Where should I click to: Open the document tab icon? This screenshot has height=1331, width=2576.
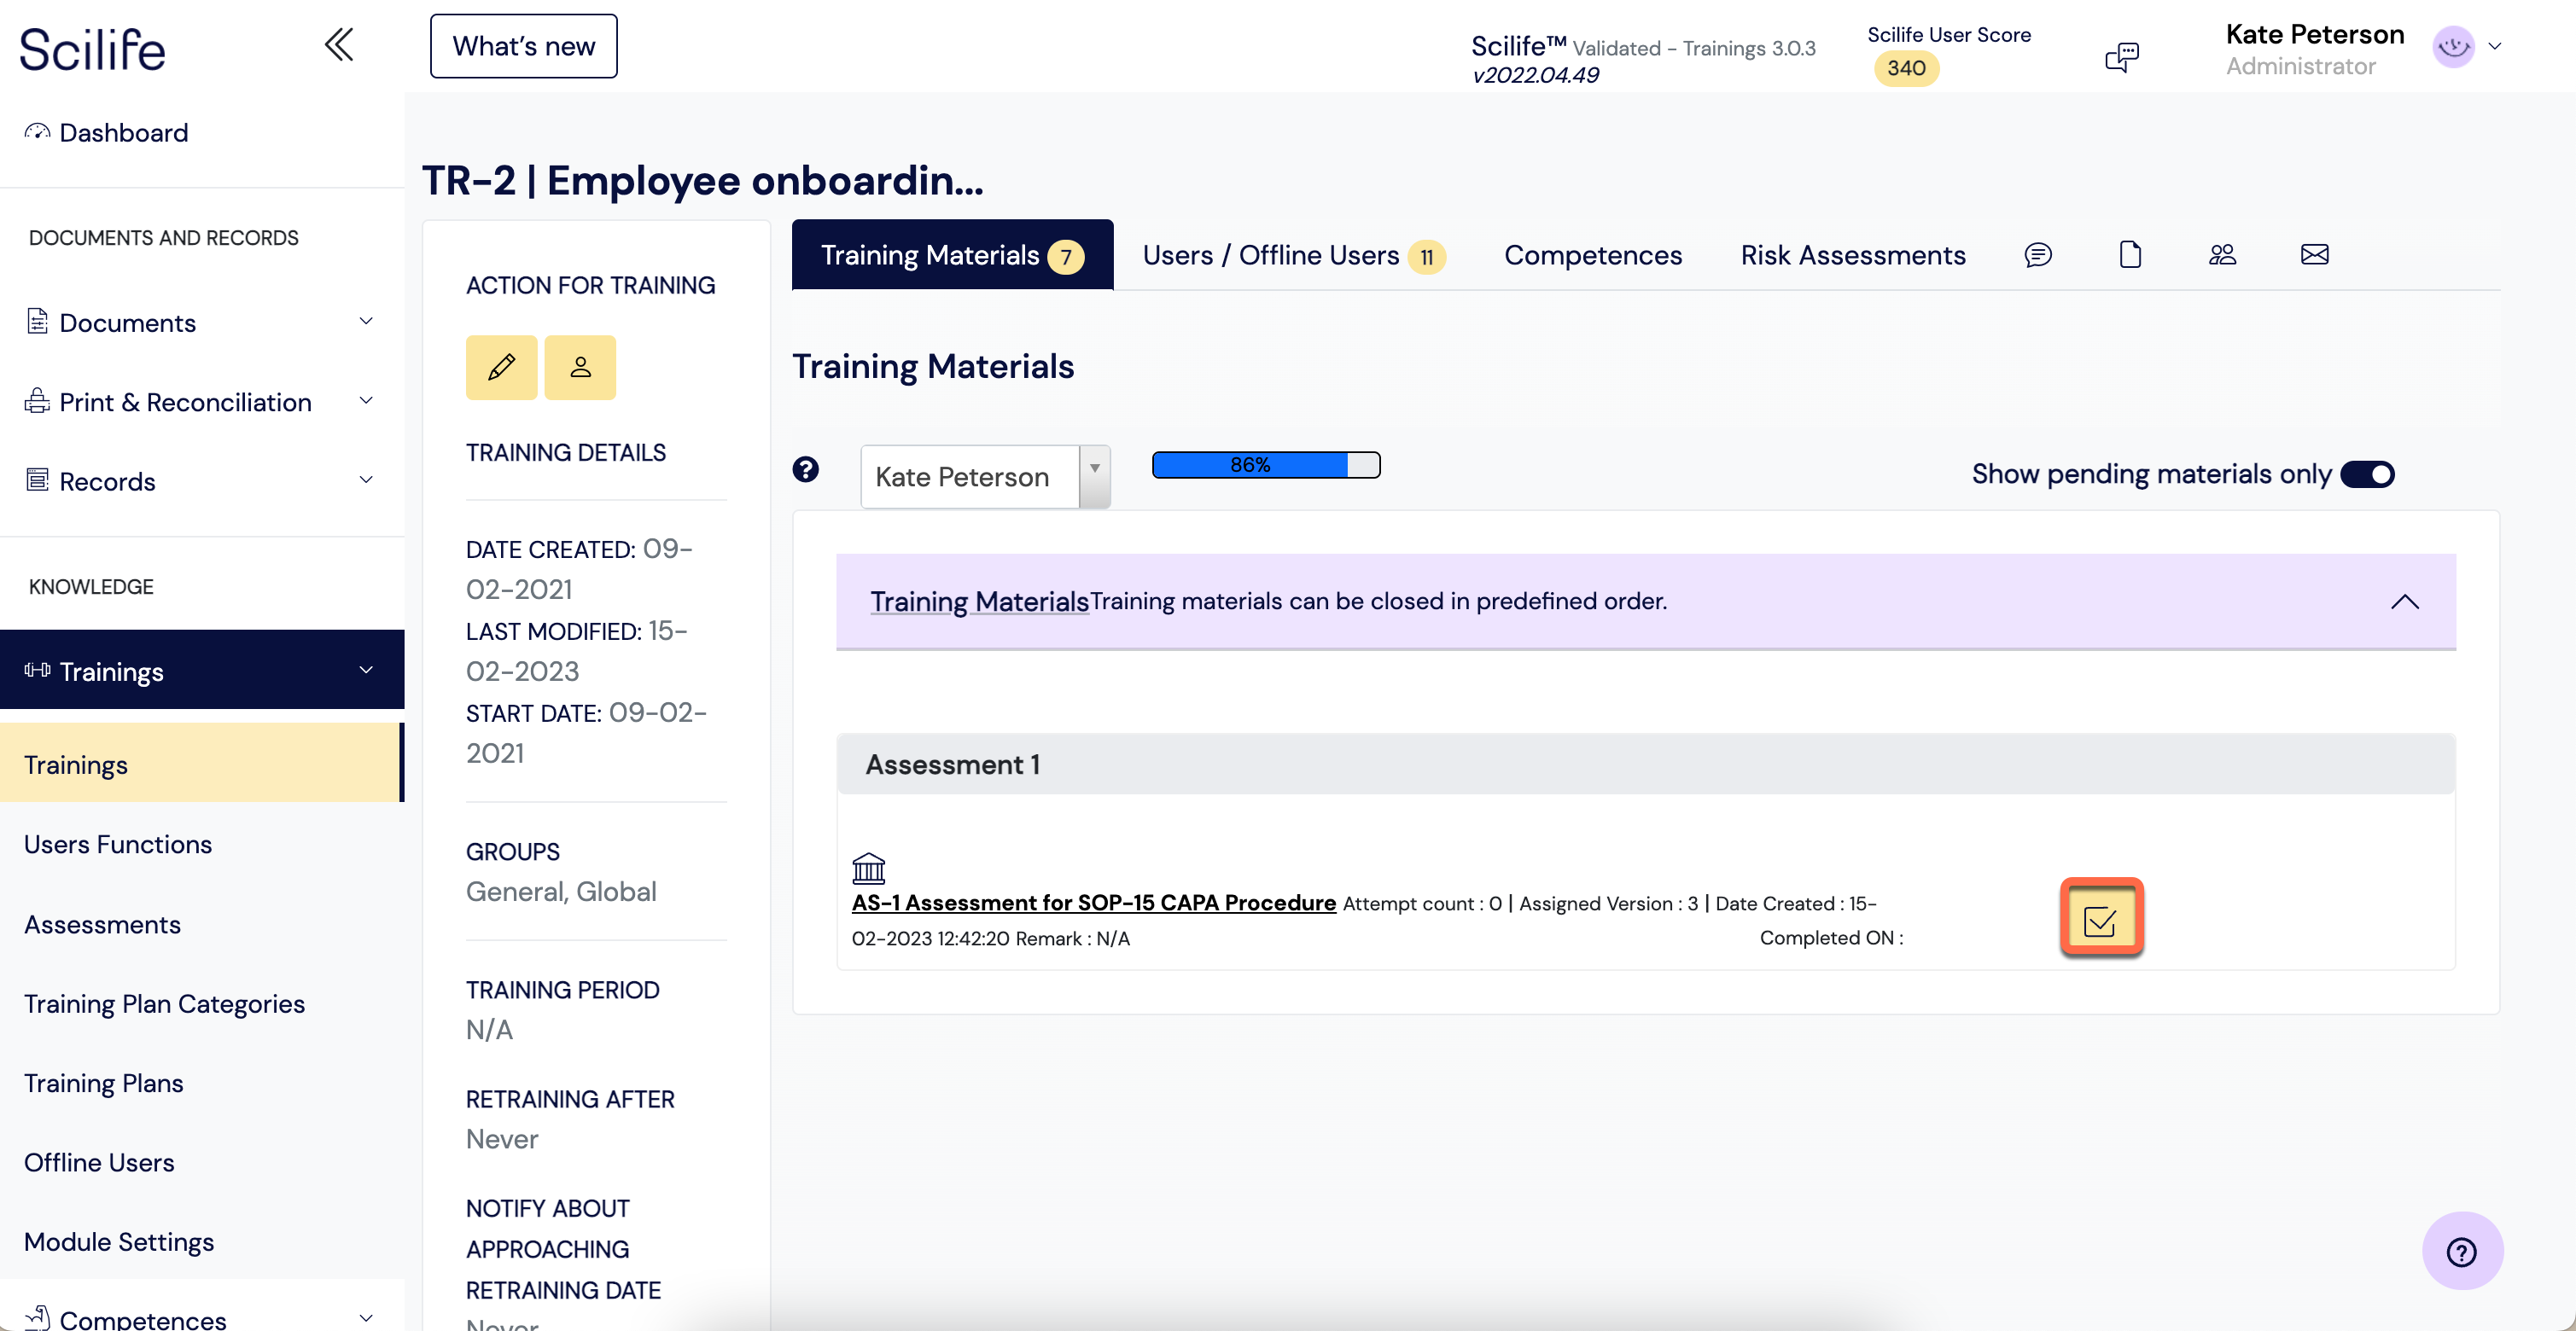2130,255
